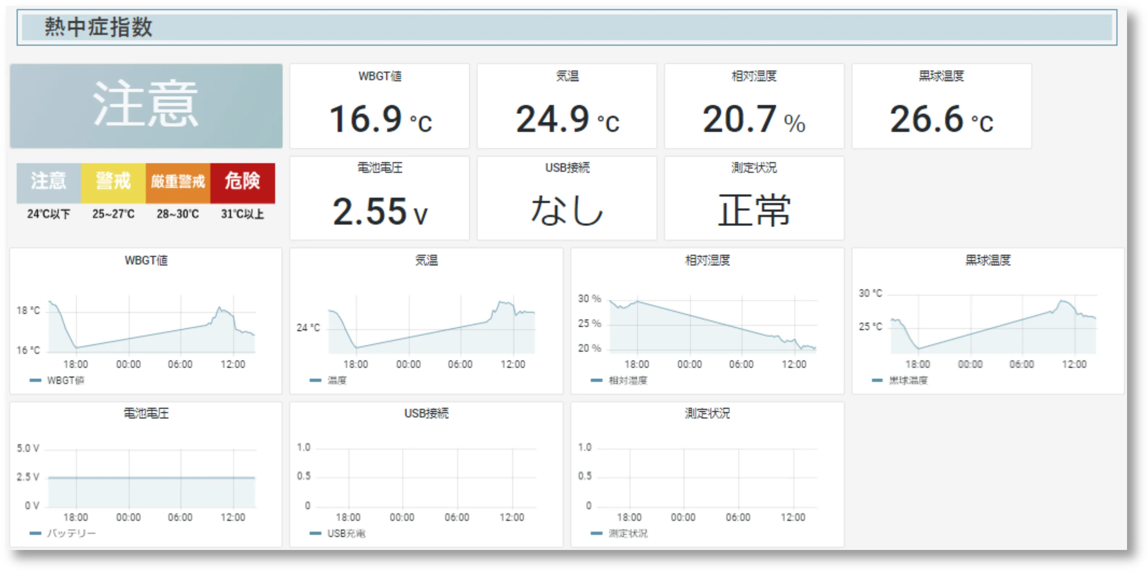Screen dimensions: 1148x571
Task: Open the 黒球温度 graph panel title
Action: pyautogui.click(x=988, y=261)
